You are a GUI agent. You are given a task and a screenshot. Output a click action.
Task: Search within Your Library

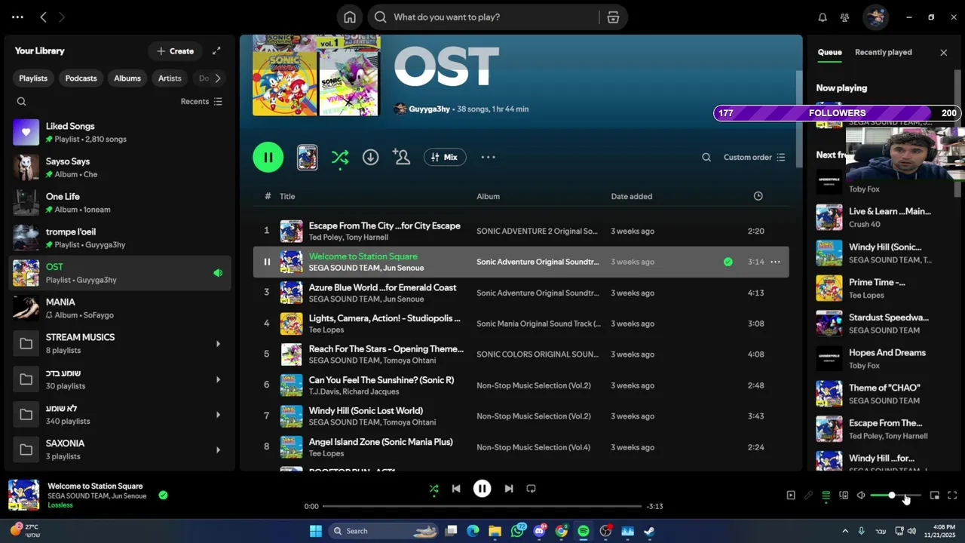coord(21,102)
